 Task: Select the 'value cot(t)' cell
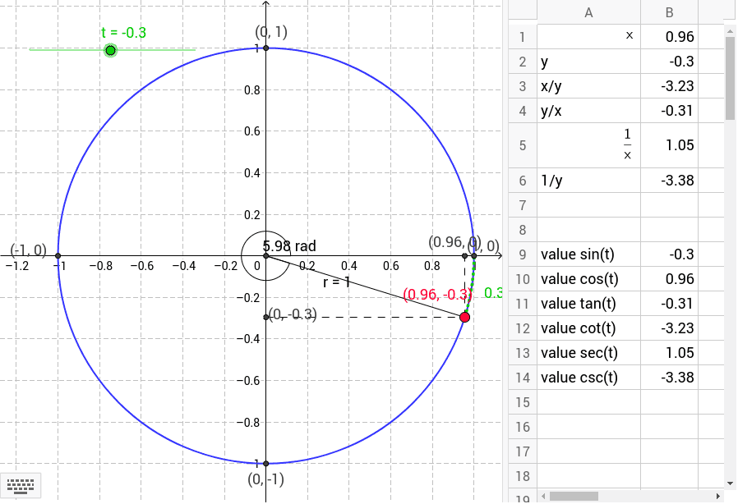point(588,328)
